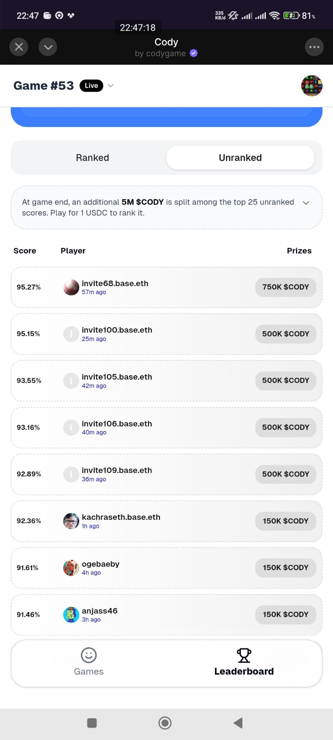Image resolution: width=333 pixels, height=740 pixels.
Task: Tap the 750K $CODY prize badge
Action: [x=285, y=287]
